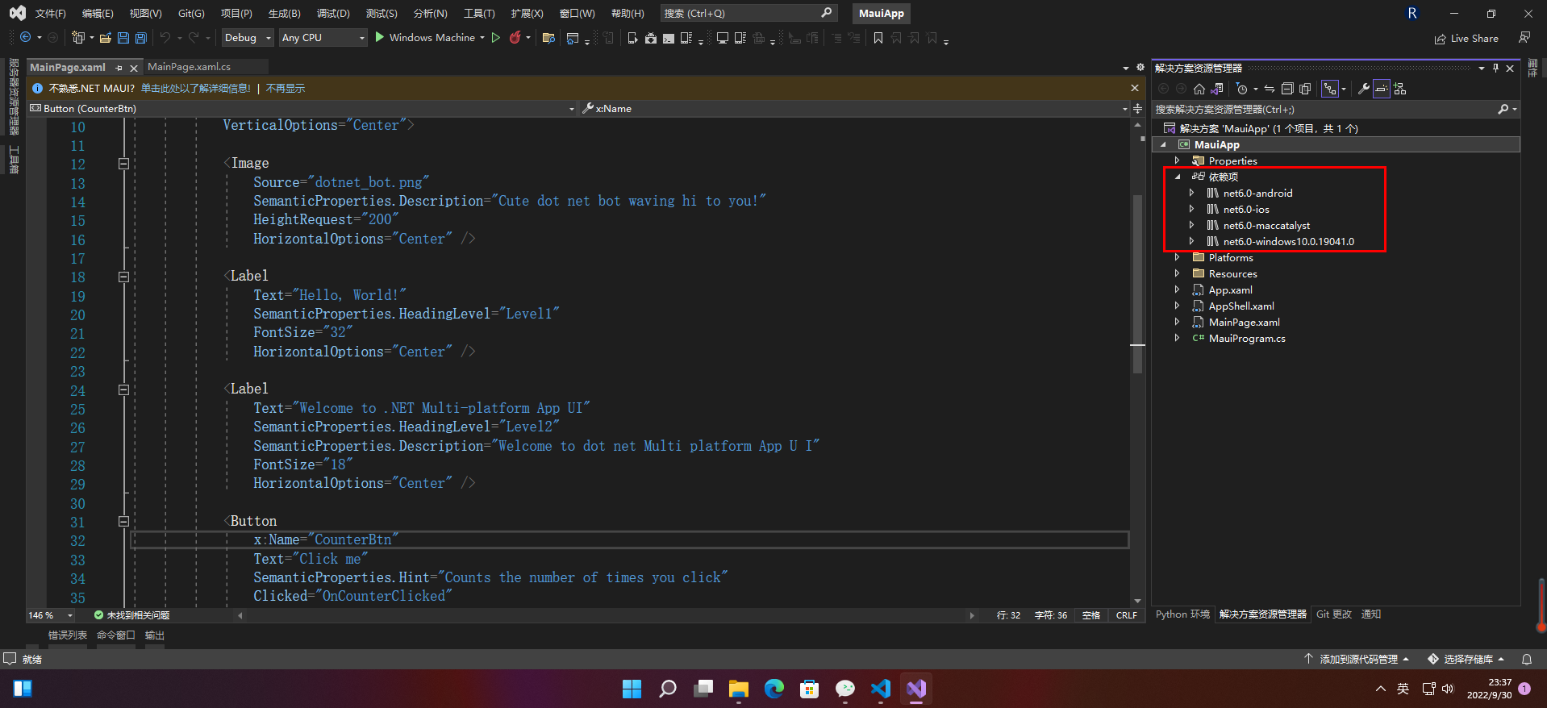Toggle a bookmark with the bookmark icon
Screen dimensions: 1547x708
pos(878,38)
